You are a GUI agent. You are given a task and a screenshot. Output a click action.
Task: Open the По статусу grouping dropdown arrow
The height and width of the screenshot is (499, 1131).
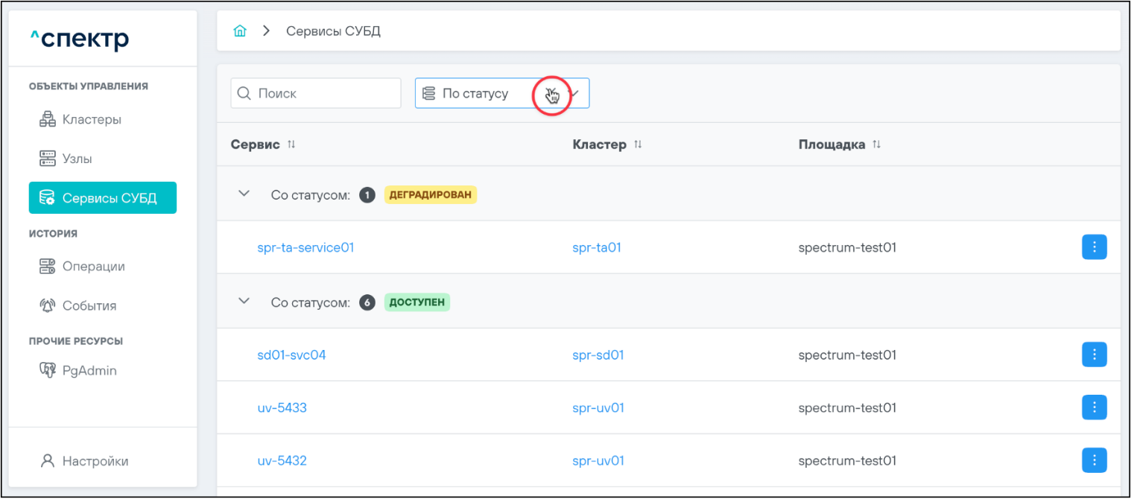574,93
